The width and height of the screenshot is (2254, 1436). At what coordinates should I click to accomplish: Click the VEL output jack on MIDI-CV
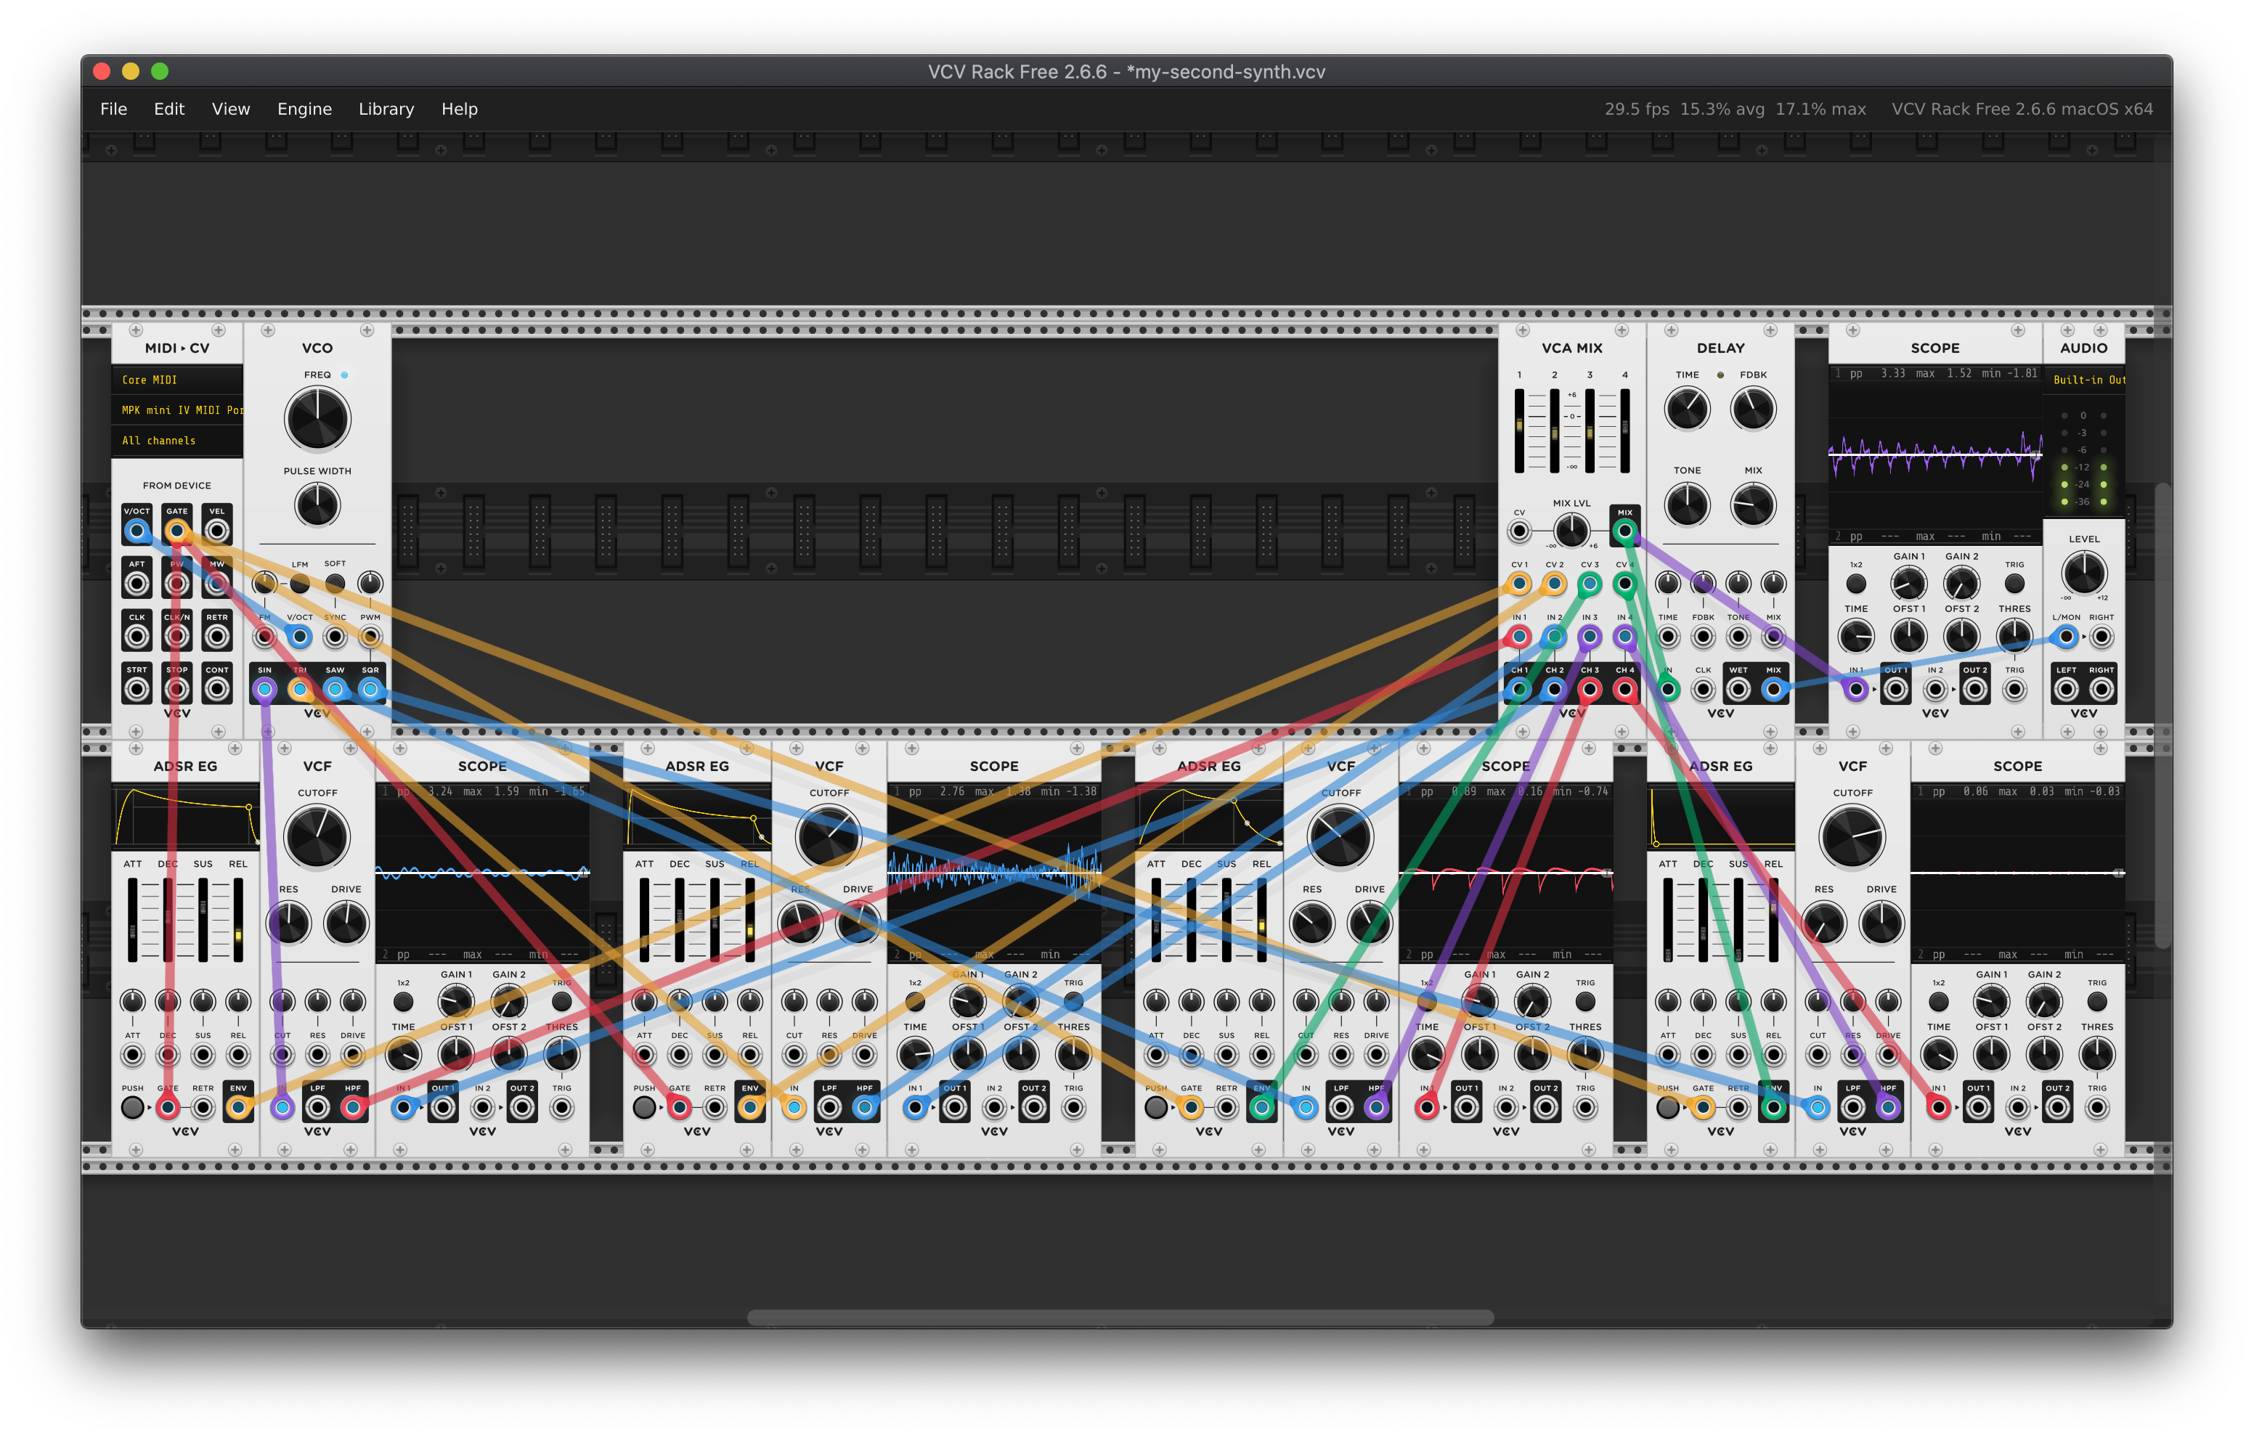pos(216,531)
